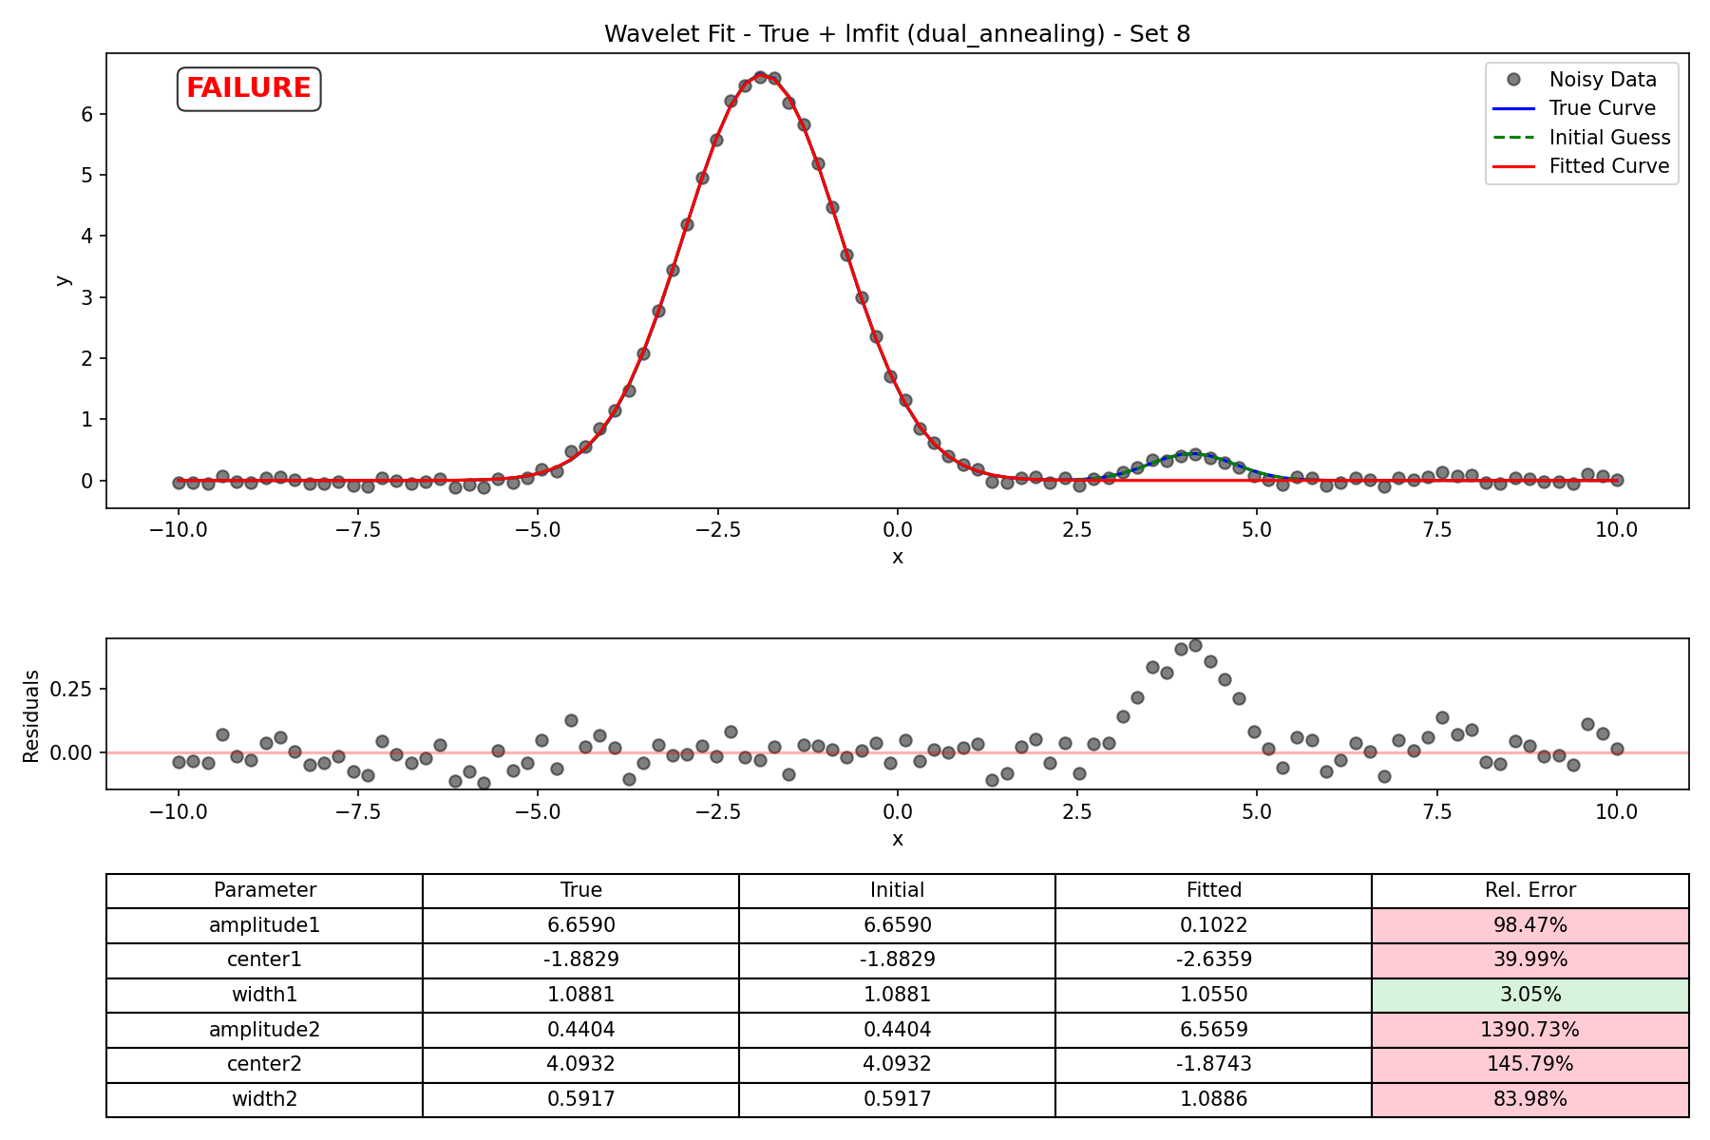
Task: Click the 'width2' row label
Action: (x=265, y=1100)
